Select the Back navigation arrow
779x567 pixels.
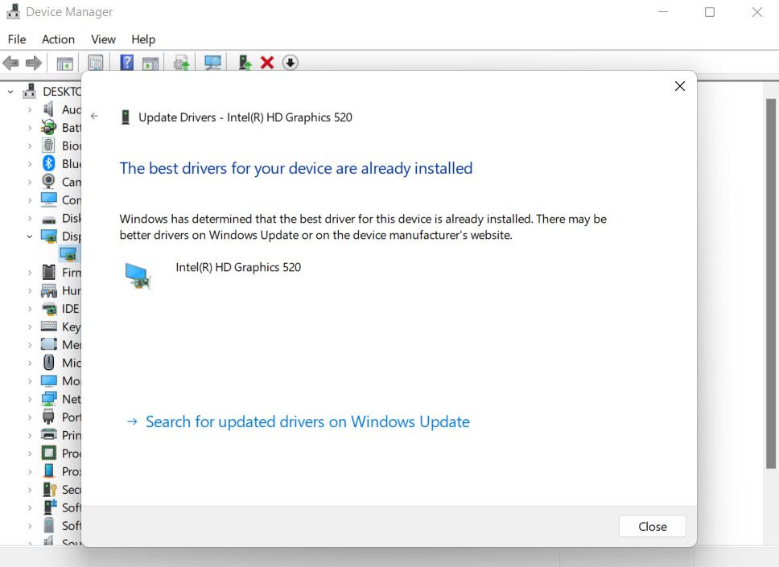pyautogui.click(x=11, y=63)
